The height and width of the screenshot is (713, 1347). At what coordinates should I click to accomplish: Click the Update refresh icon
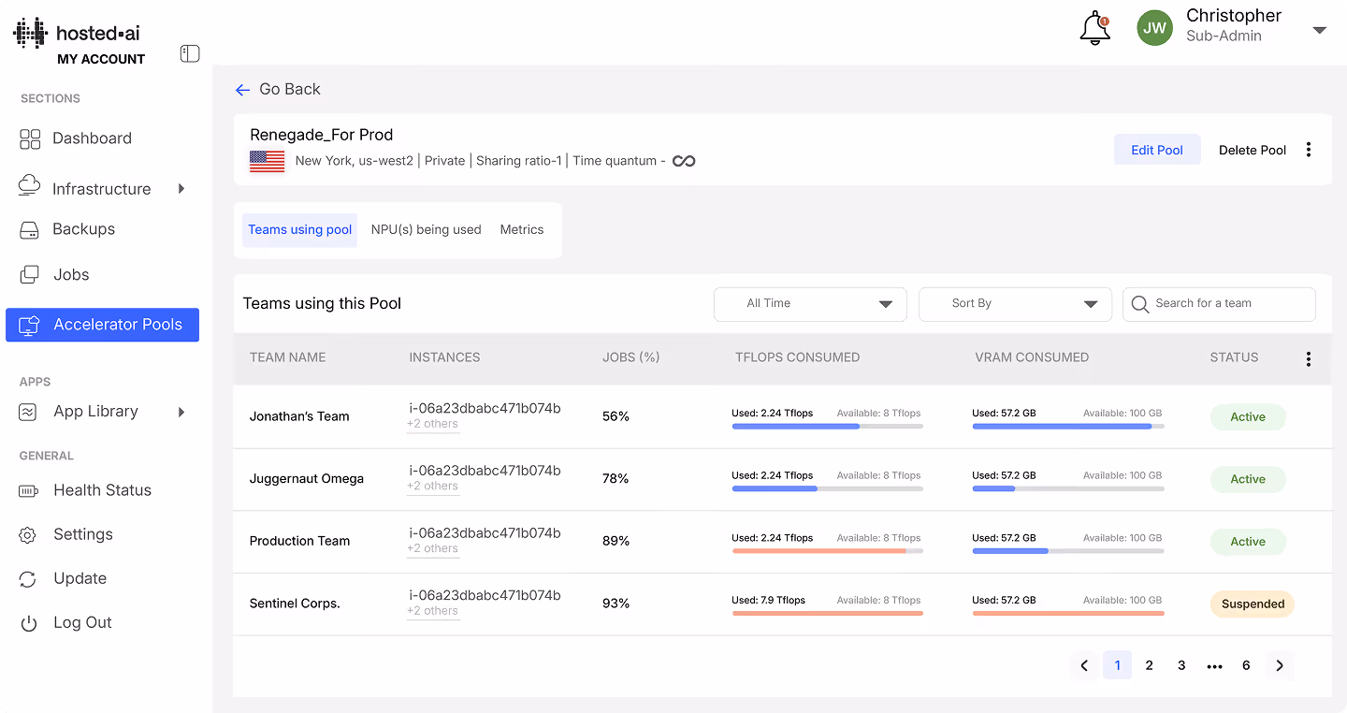(28, 579)
